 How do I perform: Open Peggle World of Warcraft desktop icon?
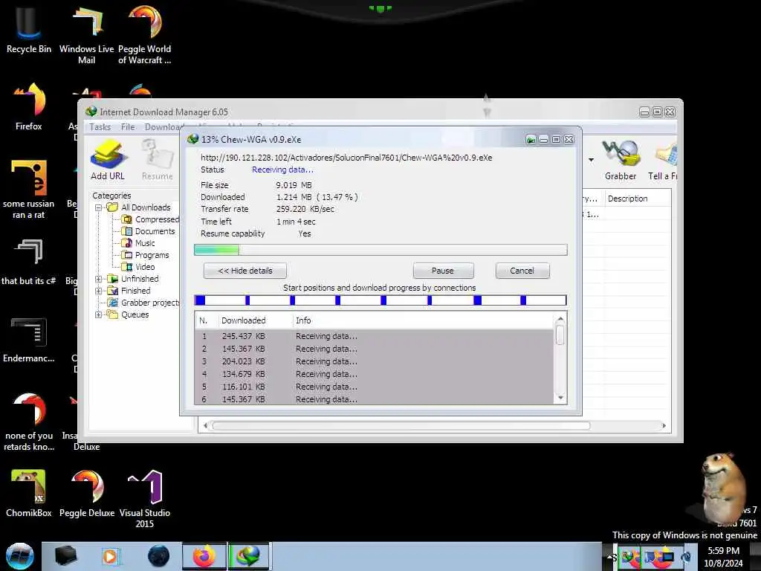[x=145, y=34]
